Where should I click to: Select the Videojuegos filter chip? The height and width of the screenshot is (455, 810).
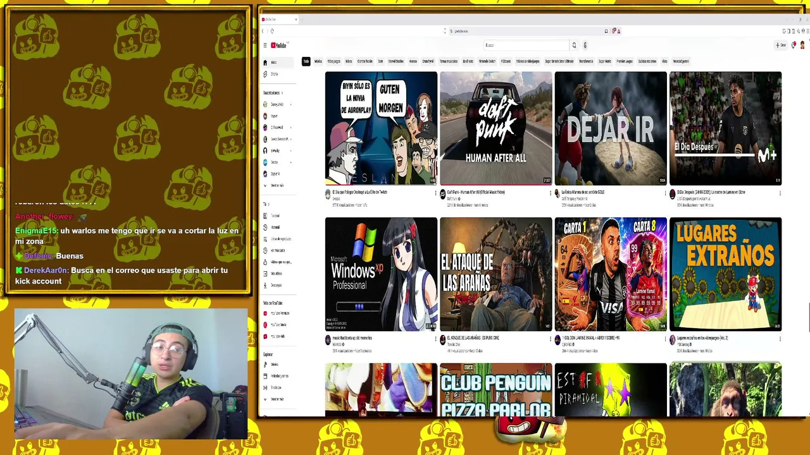point(334,61)
